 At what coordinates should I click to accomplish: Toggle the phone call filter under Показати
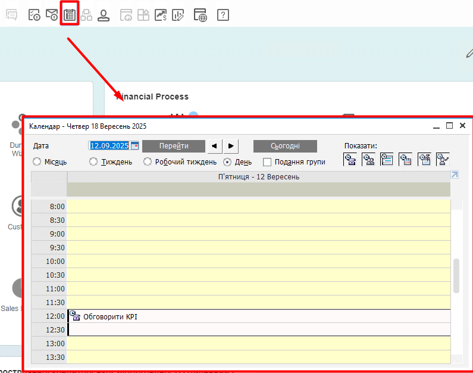350,159
